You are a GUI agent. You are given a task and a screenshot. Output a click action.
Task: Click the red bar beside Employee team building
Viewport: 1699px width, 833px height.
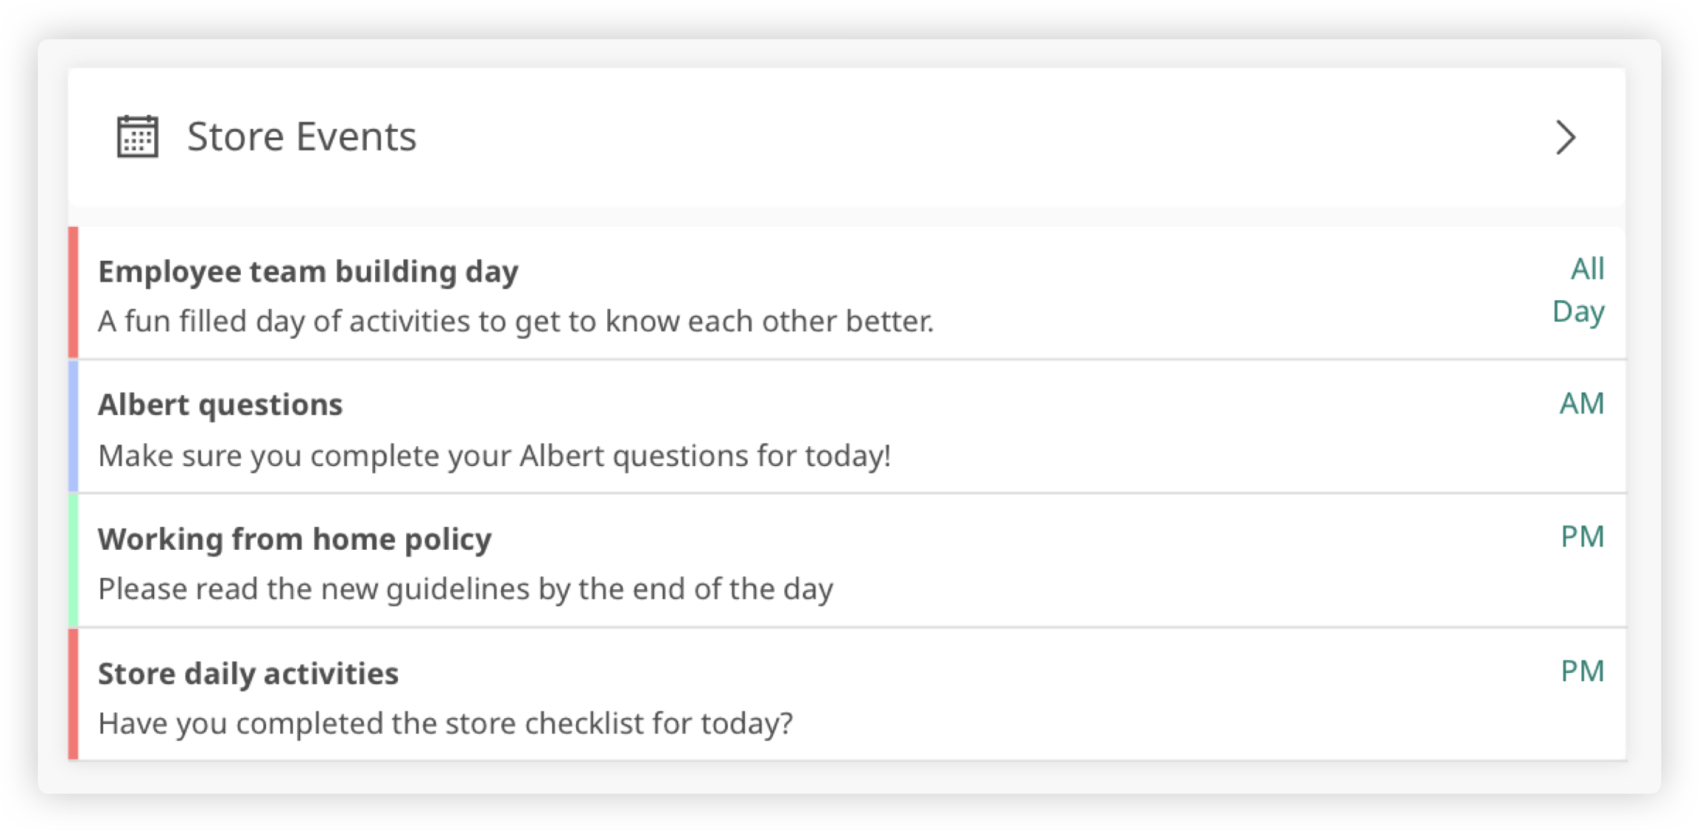point(73,293)
